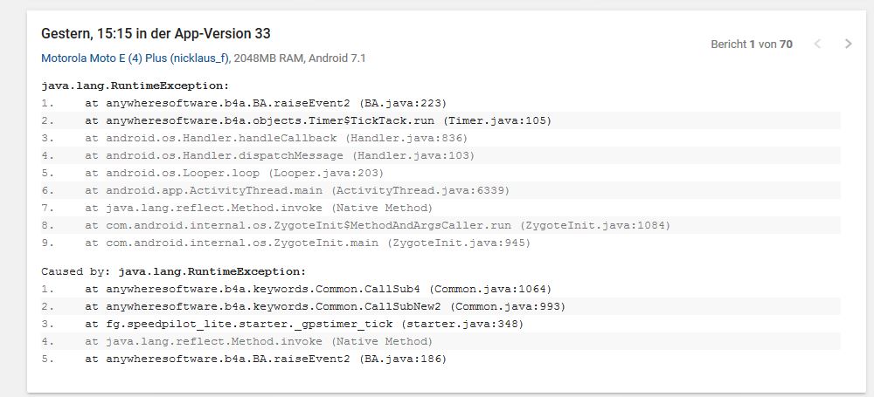Select the Timer$TickTack.run stack line
This screenshot has height=397, width=874.
[318, 120]
